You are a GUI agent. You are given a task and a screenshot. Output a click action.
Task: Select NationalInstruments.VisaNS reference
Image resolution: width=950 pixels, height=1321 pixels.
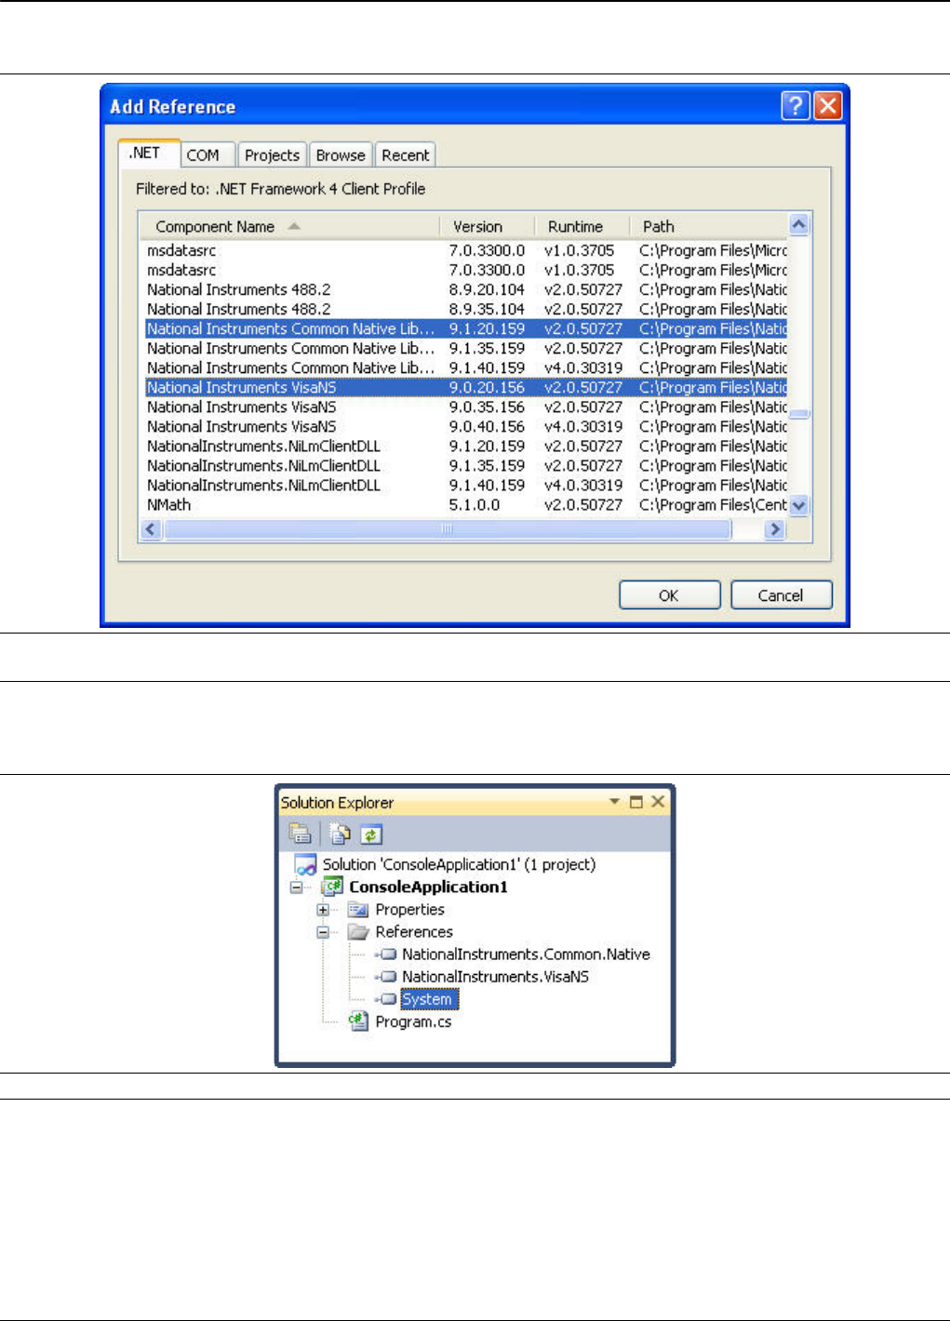click(495, 977)
